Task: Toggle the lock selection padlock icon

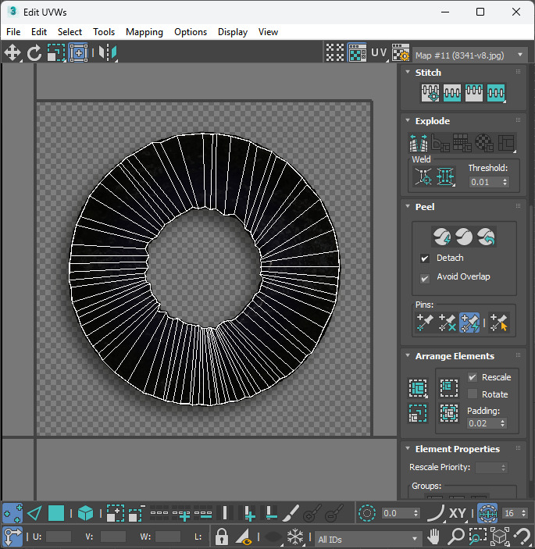Action: click(x=222, y=537)
